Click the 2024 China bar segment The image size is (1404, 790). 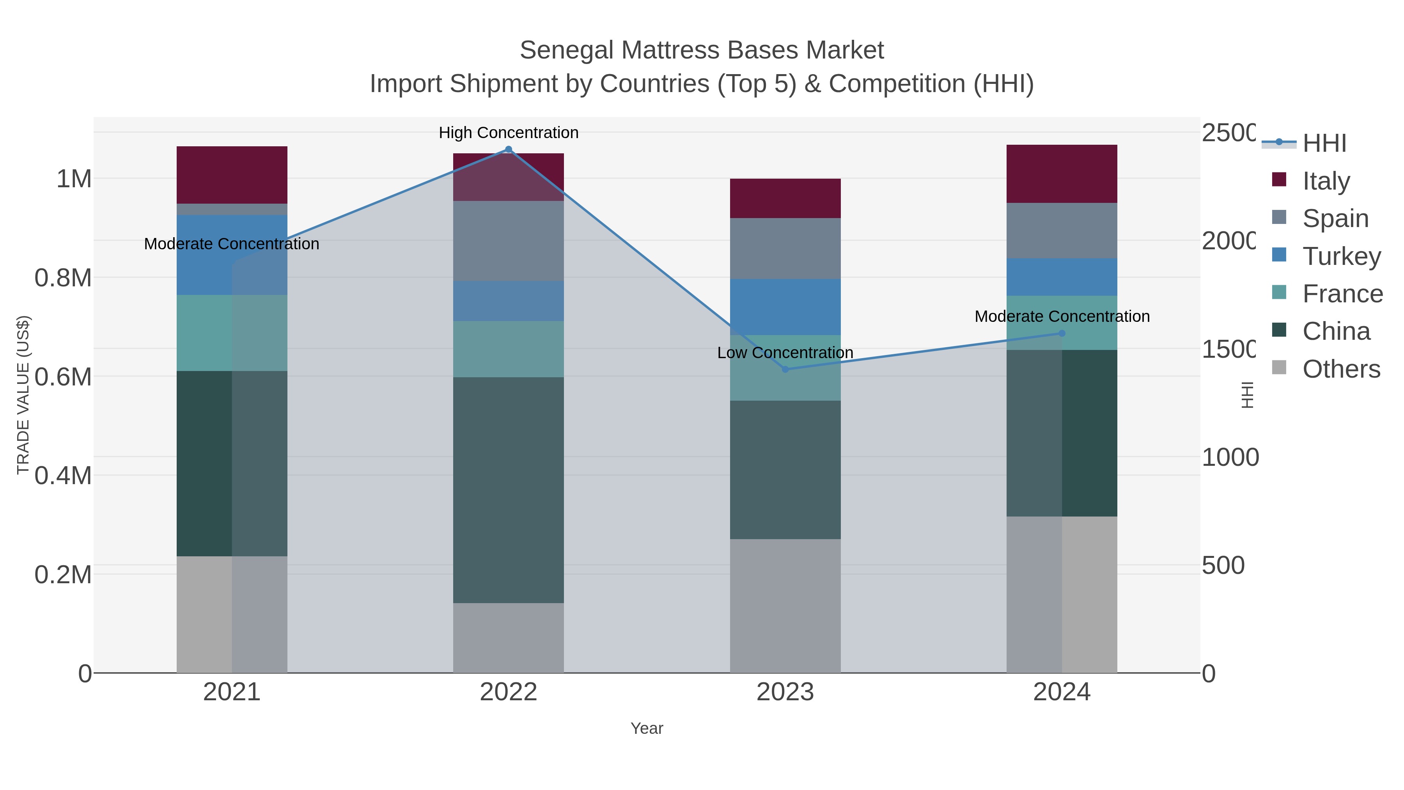pyautogui.click(x=1062, y=433)
